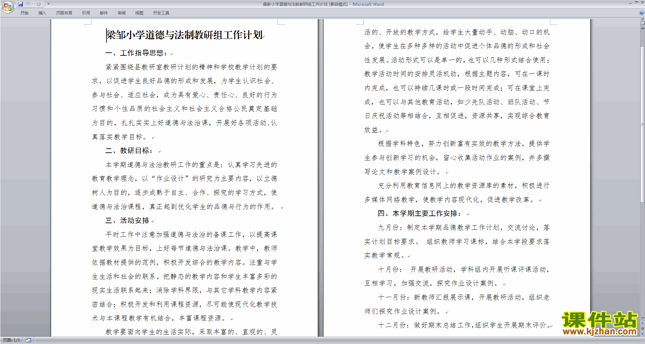The image size is (645, 344).
Task: Click heading 三、活动安排
Action: pos(127,220)
